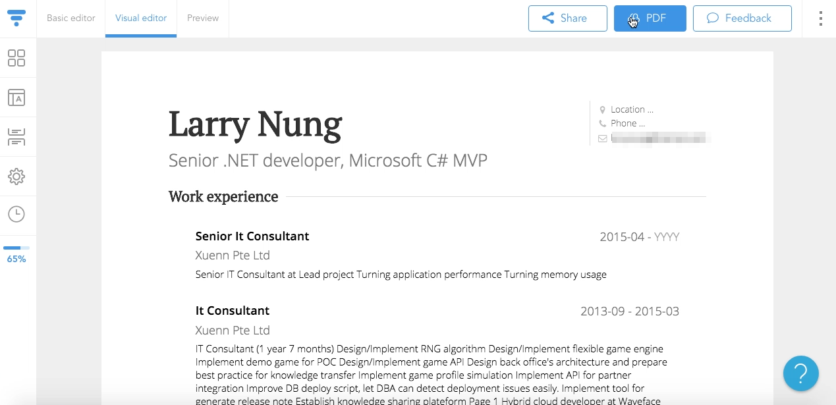This screenshot has height=405, width=836.
Task: Edit the IT Consultant (1 year 7 months) description
Action: pyautogui.click(x=432, y=374)
